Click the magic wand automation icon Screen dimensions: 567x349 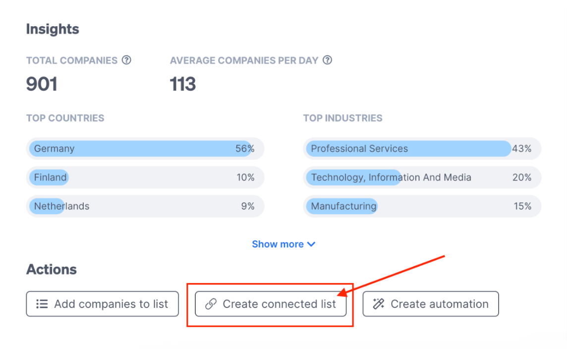click(x=379, y=304)
